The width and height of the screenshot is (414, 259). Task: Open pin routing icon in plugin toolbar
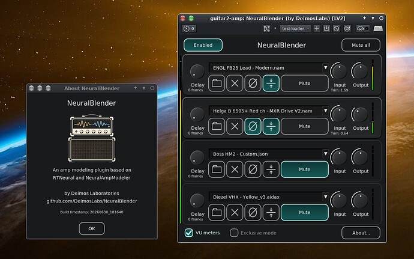pos(266,29)
